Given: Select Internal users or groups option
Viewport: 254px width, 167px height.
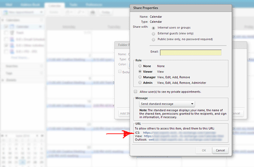Looking at the screenshot, I should pos(153,28).
